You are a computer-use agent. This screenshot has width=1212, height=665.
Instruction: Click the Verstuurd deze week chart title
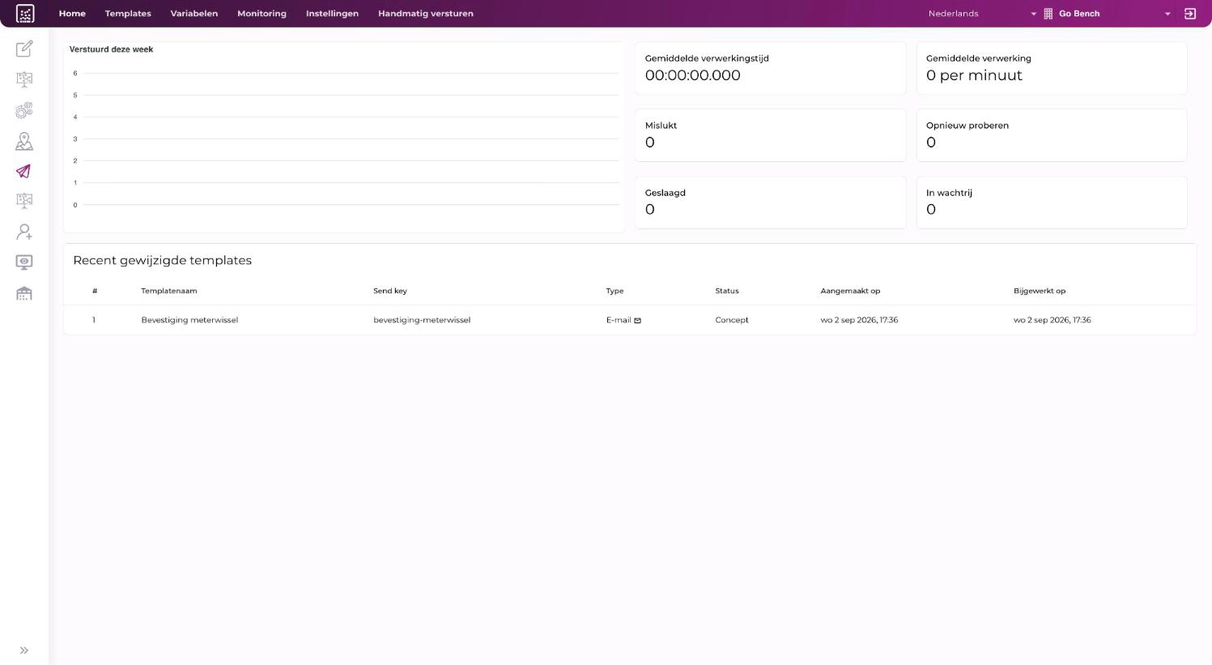pos(111,49)
